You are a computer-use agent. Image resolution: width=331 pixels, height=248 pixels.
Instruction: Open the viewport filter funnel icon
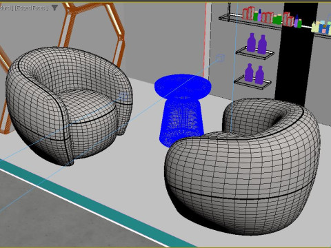54,8
